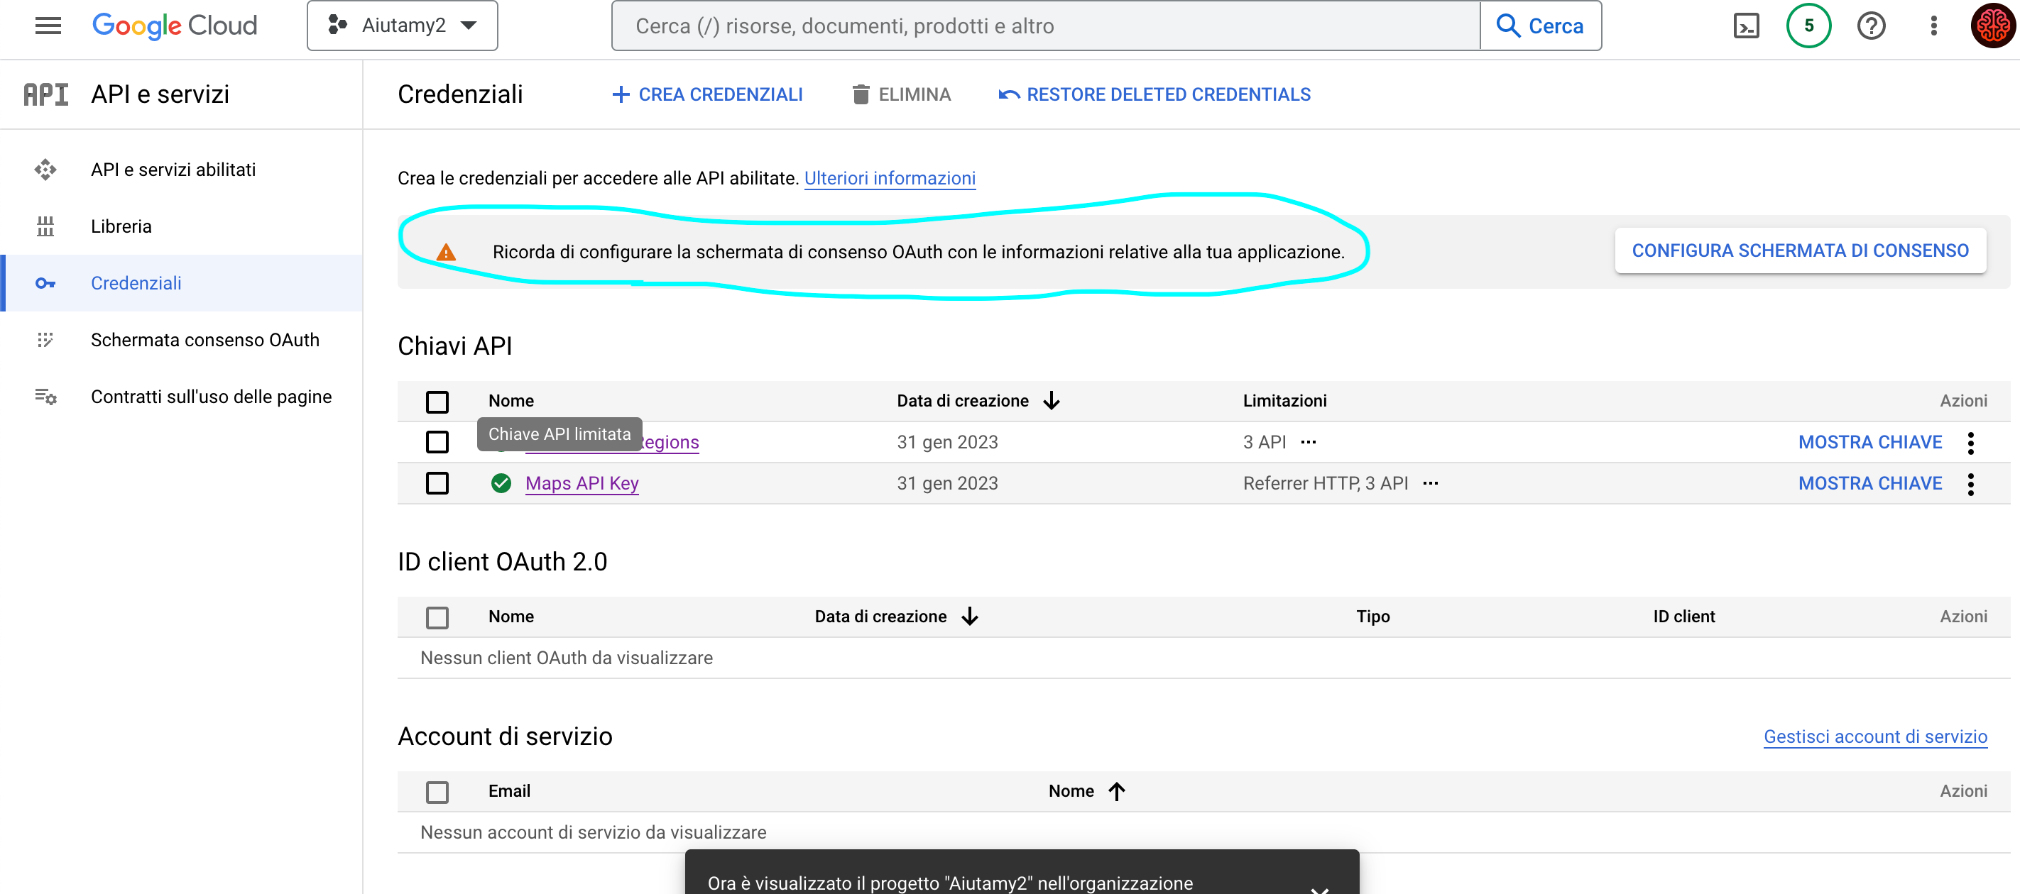This screenshot has width=2020, height=894.
Task: Activate Cloud Shell terminal icon
Action: tap(1747, 26)
